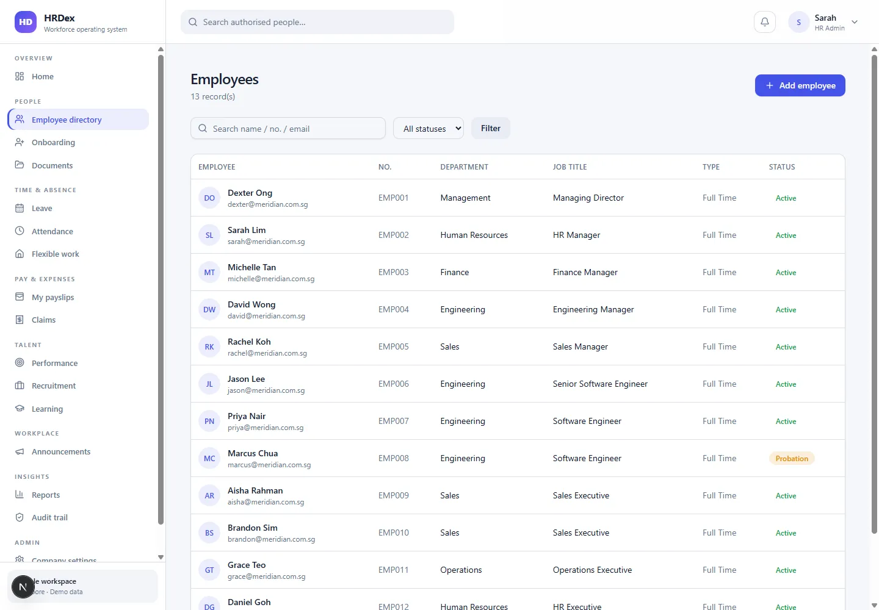
Task: Click Sarah's avatar in the header
Action: coord(798,22)
